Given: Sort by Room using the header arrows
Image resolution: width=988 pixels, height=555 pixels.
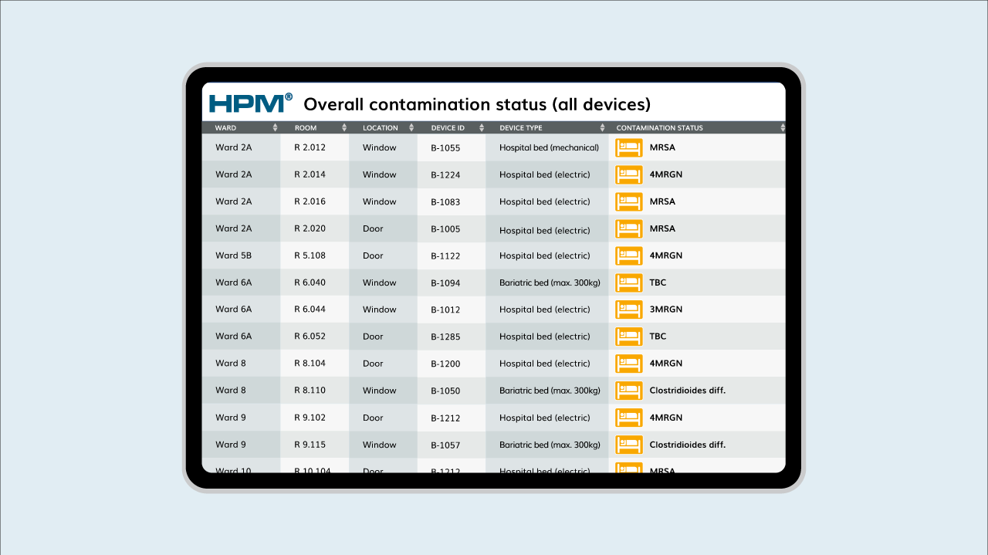Looking at the screenshot, I should pyautogui.click(x=343, y=128).
